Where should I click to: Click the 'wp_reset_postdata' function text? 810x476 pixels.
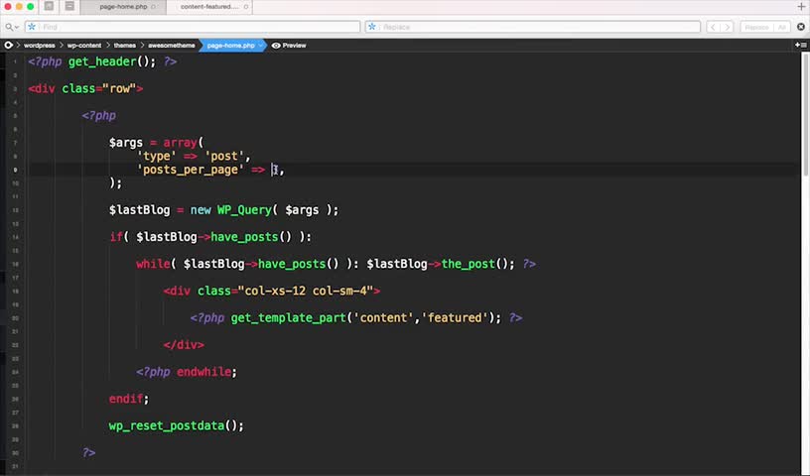click(167, 425)
